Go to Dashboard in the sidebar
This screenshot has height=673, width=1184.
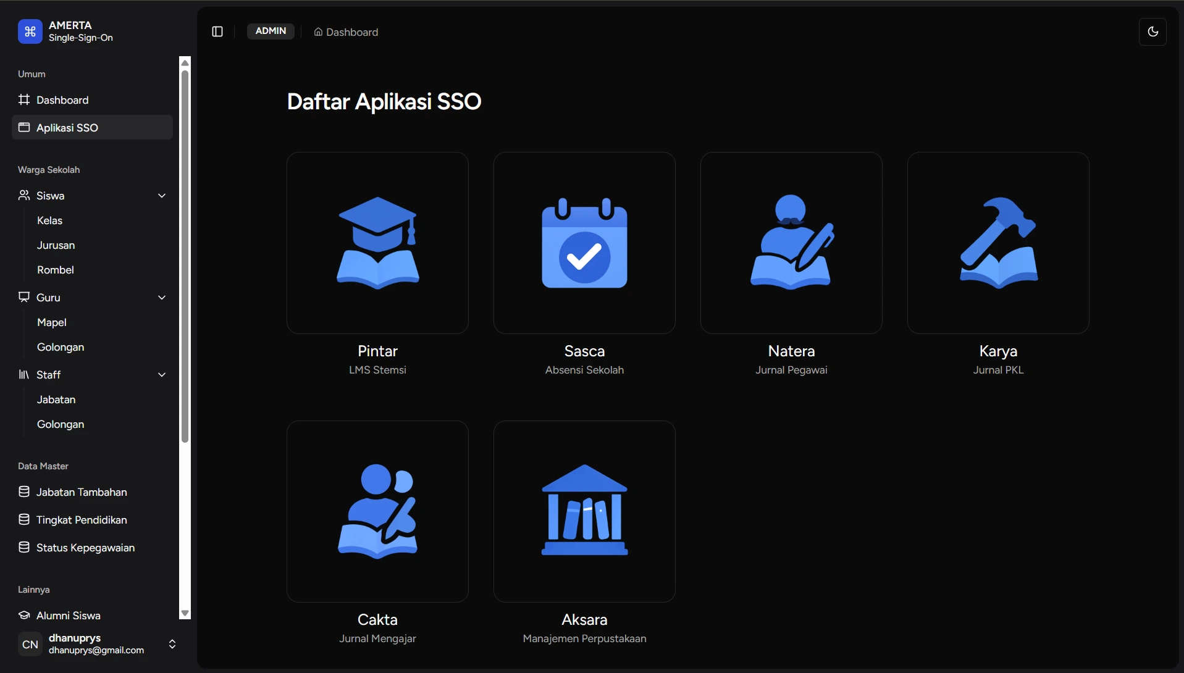(x=62, y=99)
